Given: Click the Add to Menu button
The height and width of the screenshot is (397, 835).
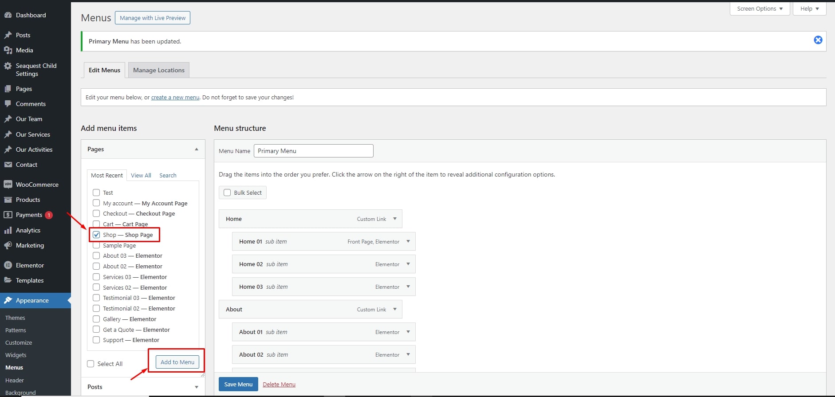Looking at the screenshot, I should point(177,362).
